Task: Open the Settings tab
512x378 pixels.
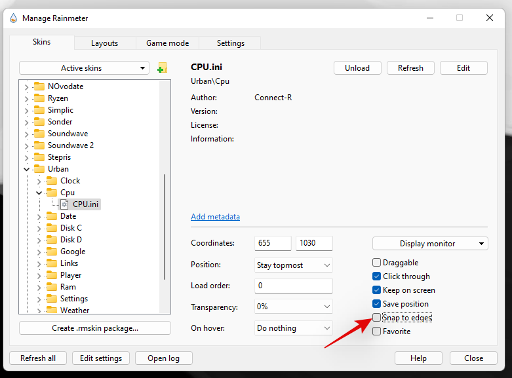Action: click(231, 43)
